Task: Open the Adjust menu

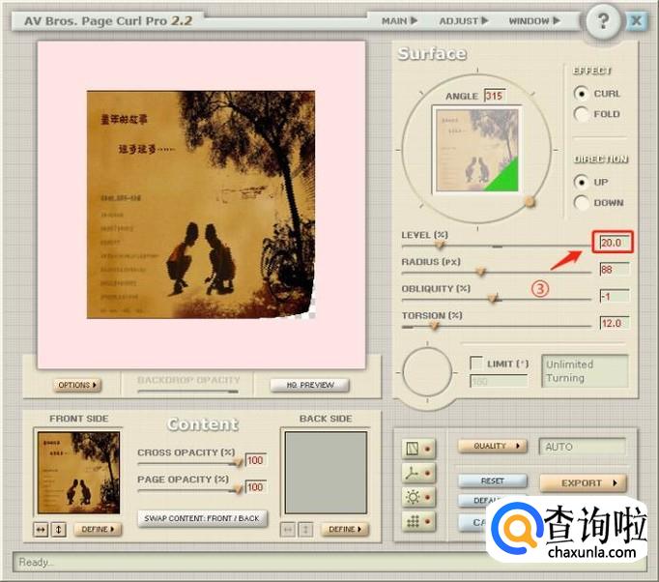Action: [464, 20]
